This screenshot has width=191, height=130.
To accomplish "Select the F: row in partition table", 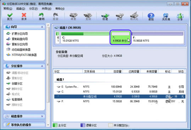I will [120, 101].
